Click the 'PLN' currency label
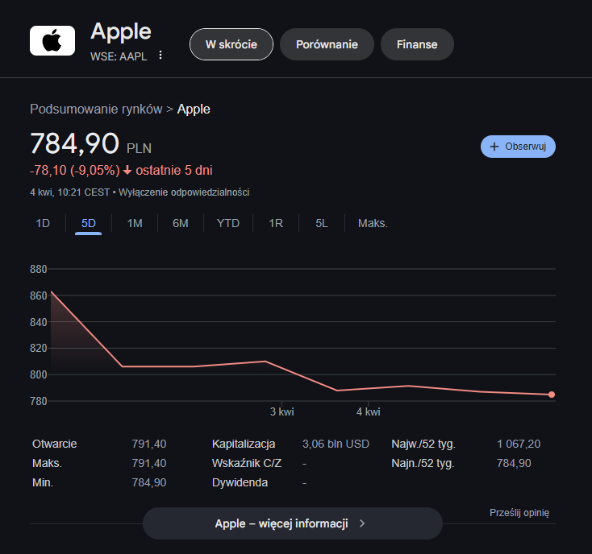592x554 pixels. tap(139, 148)
